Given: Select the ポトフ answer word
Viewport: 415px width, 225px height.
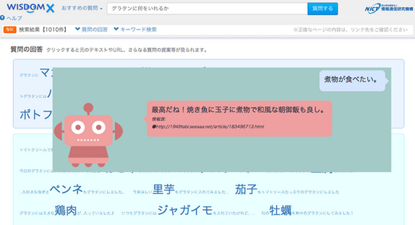Looking at the screenshot, I should click(x=36, y=114).
